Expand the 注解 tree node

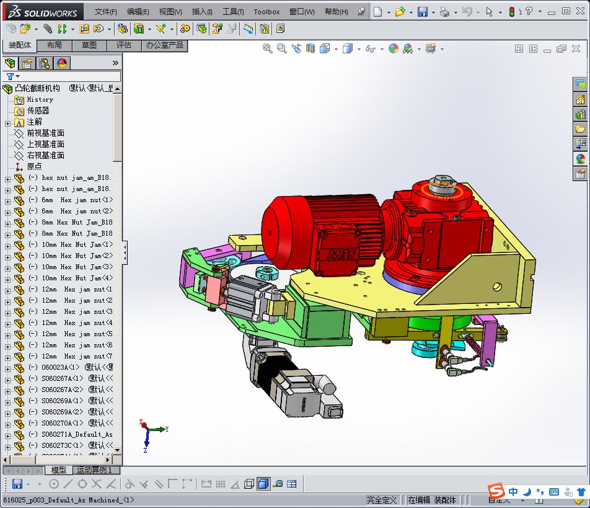point(7,123)
